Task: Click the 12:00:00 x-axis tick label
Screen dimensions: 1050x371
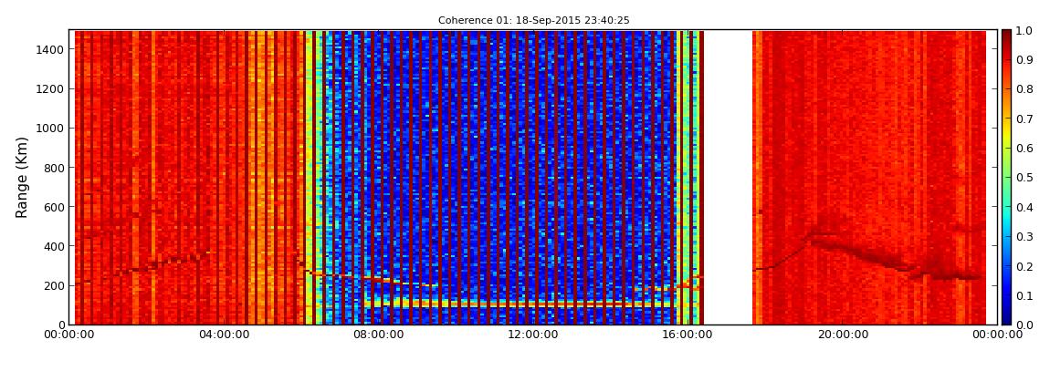Action: click(x=532, y=335)
